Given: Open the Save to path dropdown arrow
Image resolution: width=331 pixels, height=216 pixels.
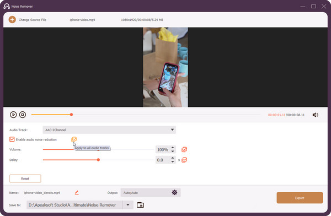Looking at the screenshot, I should (x=128, y=205).
